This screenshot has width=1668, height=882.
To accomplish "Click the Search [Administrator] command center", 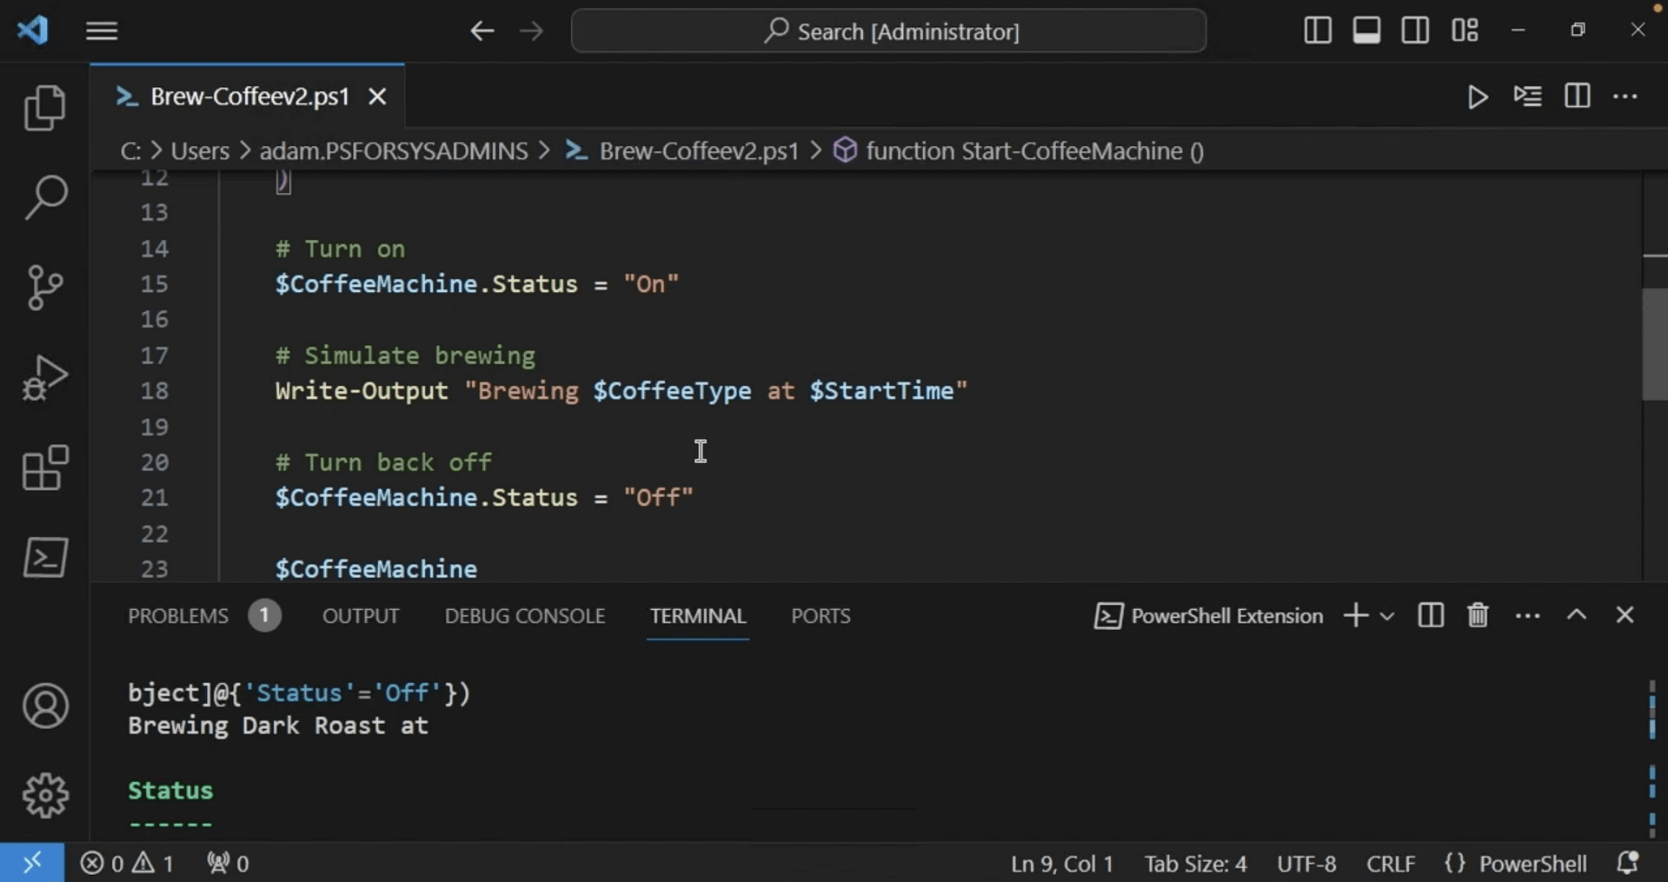I will 888,31.
